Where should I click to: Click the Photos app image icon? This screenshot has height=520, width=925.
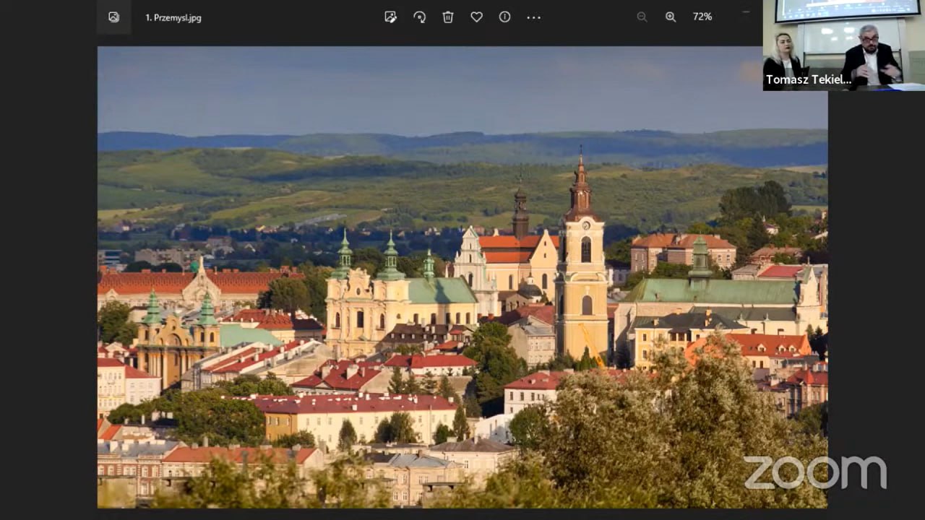113,17
